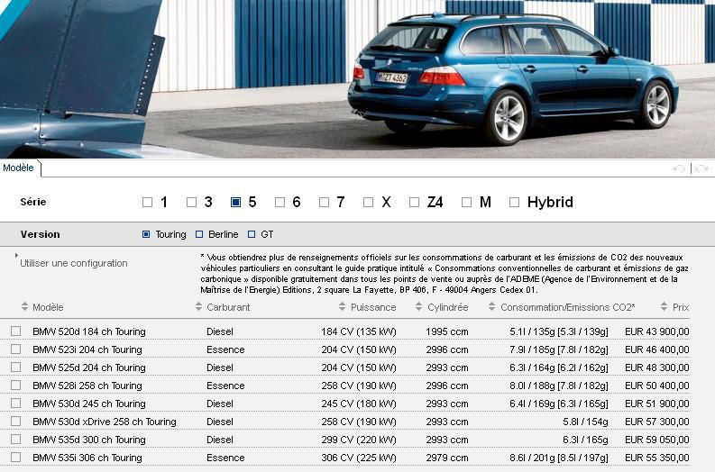The width and height of the screenshot is (715, 472).
Task: Select the Berline version checkbox
Action: pyautogui.click(x=199, y=234)
